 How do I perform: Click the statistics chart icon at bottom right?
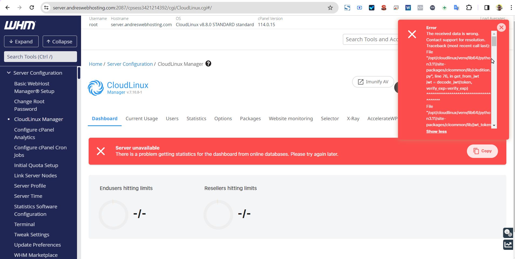(x=508, y=245)
